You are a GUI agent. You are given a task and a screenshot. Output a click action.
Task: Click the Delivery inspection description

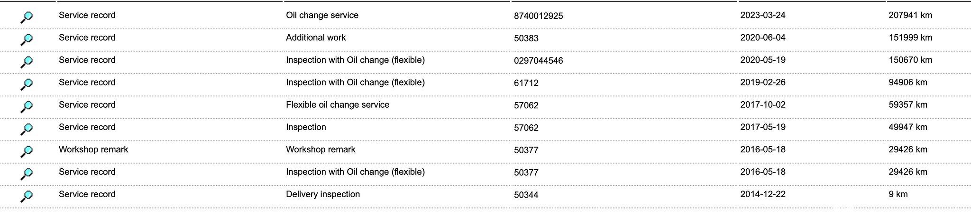(322, 194)
